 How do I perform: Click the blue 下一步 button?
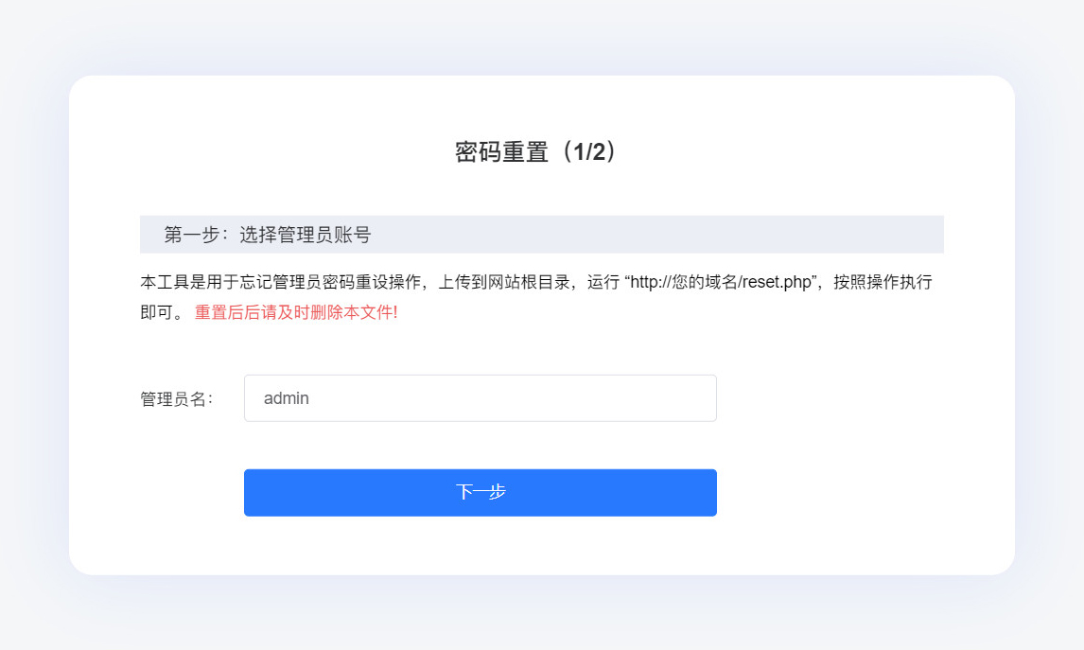(480, 492)
